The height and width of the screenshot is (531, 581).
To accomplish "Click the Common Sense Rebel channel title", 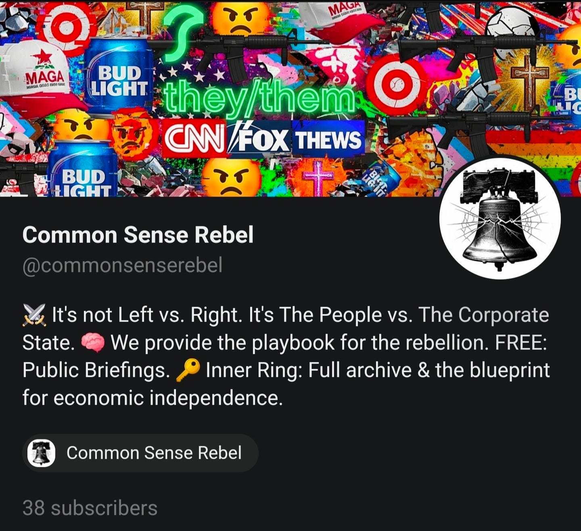I will (138, 235).
